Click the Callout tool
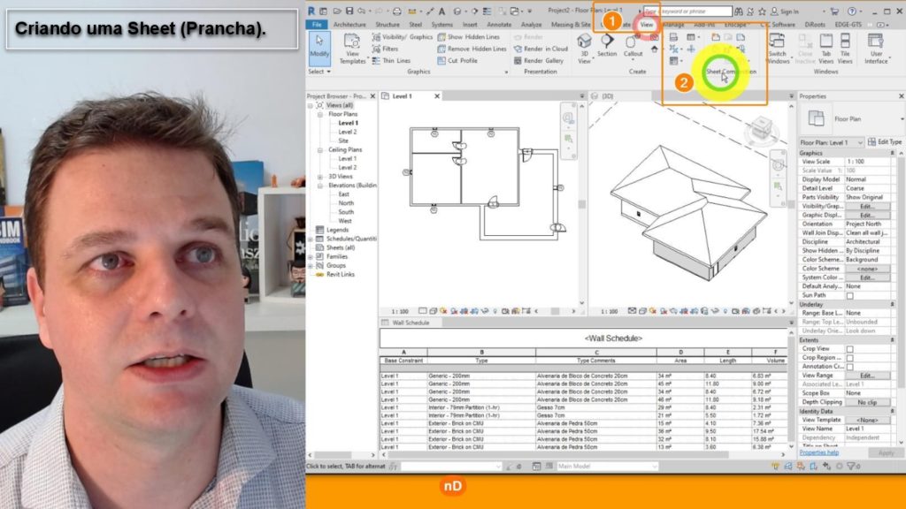The image size is (906, 509). point(633,46)
